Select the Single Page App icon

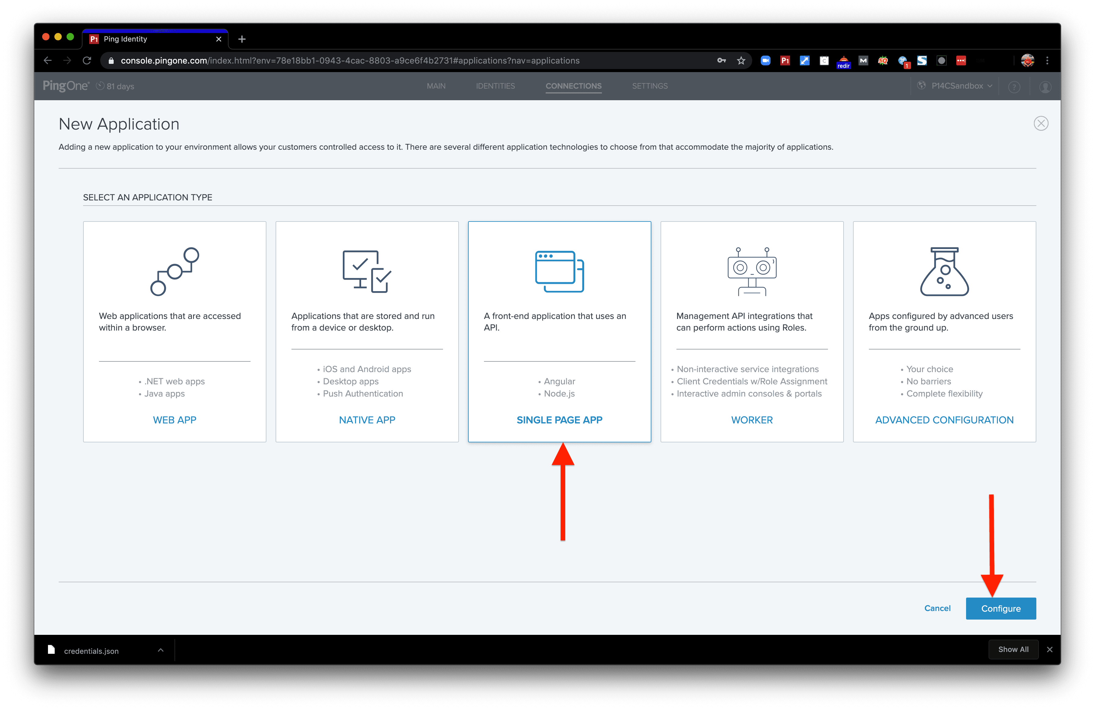coord(559,272)
